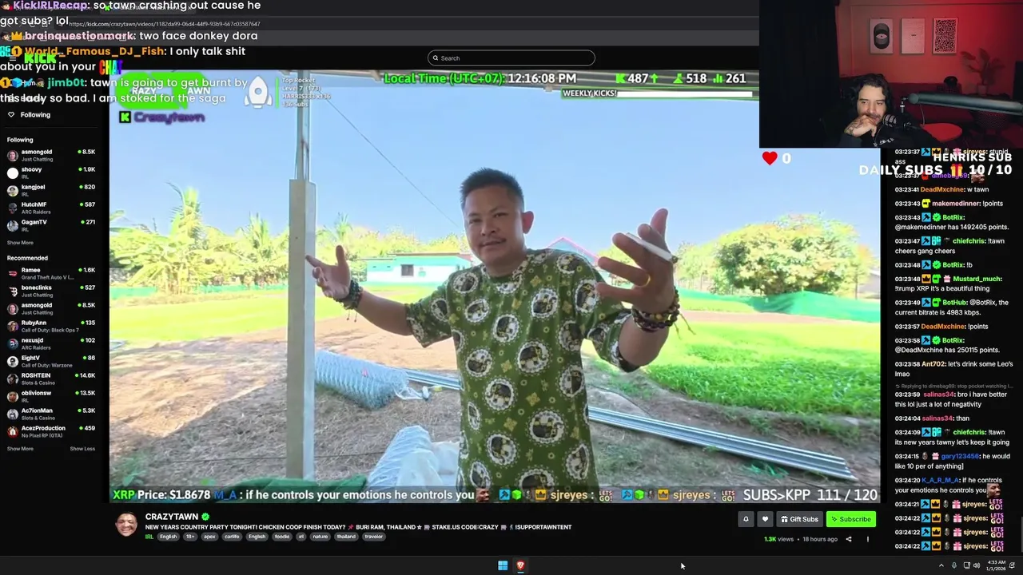Open nexusjd recommended channel

[51, 343]
